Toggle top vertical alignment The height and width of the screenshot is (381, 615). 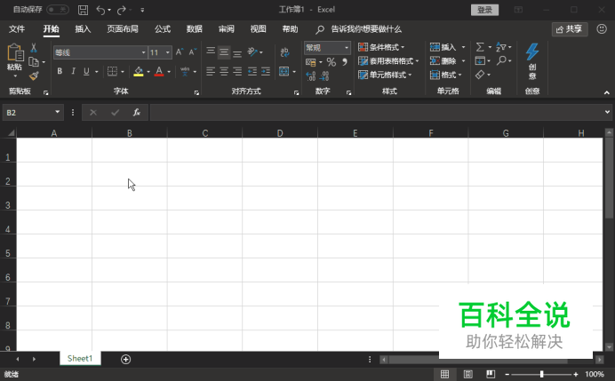coord(211,52)
